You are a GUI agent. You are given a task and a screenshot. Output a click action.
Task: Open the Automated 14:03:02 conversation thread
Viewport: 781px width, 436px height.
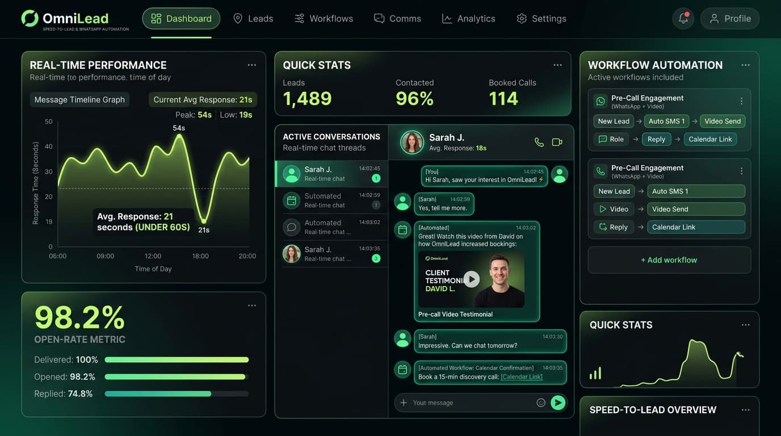click(332, 227)
